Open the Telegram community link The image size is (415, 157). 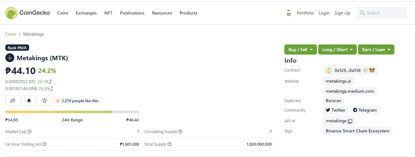(365, 110)
